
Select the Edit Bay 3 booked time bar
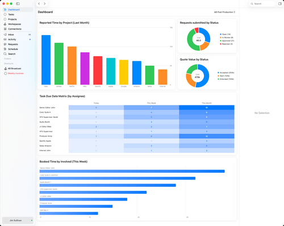(69, 214)
